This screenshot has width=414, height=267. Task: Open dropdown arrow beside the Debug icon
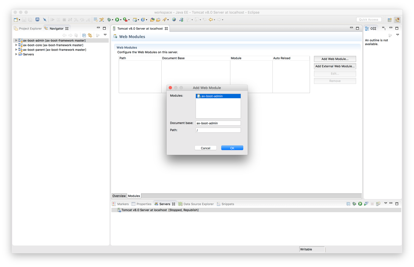click(113, 20)
